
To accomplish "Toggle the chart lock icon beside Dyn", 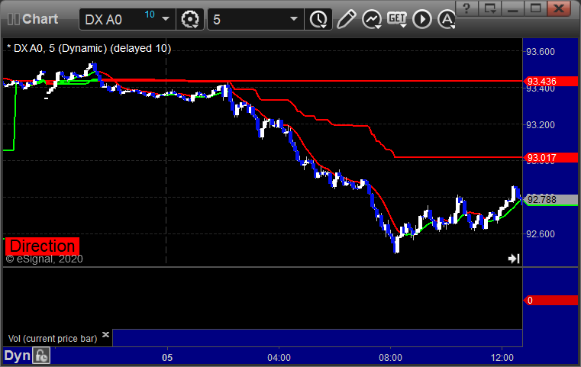I will (41, 356).
